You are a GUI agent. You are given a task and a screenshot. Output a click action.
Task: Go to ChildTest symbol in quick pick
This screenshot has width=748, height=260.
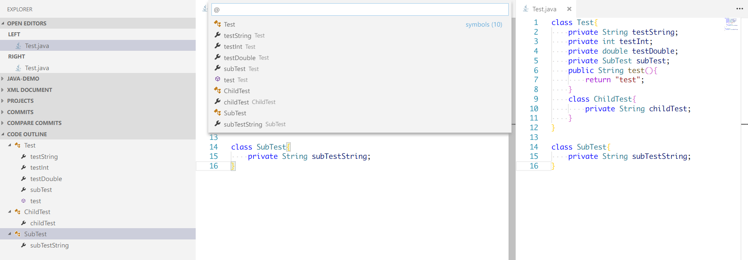click(x=359, y=91)
